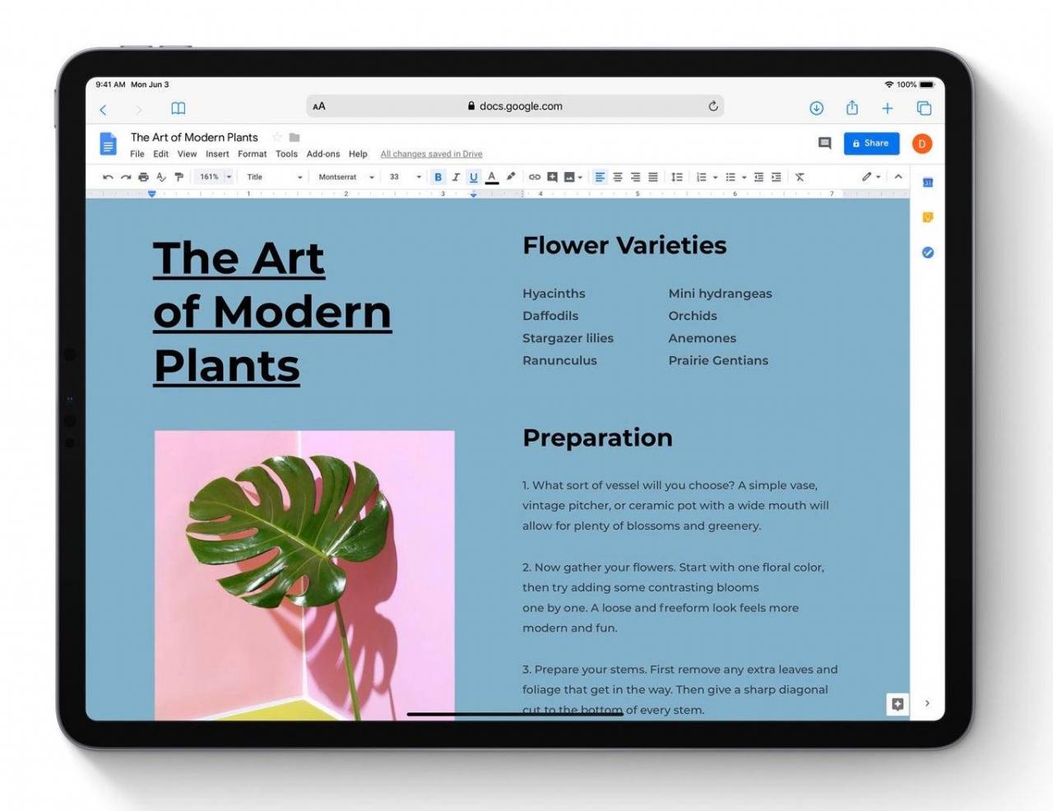This screenshot has height=811, width=1053.
Task: Open line spacing options
Action: [677, 177]
